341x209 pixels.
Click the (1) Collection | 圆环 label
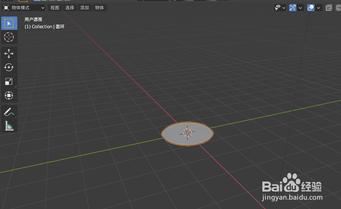(x=45, y=27)
